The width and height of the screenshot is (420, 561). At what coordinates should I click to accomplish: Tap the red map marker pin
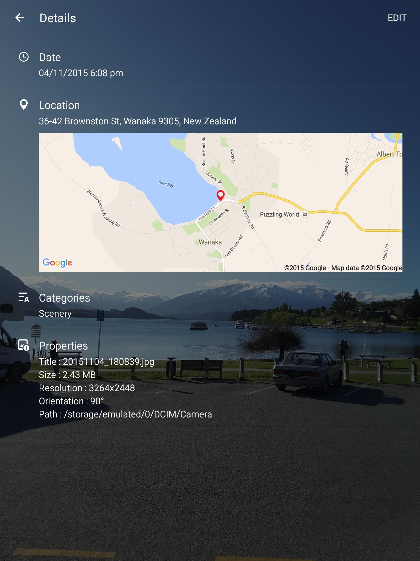[x=221, y=196]
